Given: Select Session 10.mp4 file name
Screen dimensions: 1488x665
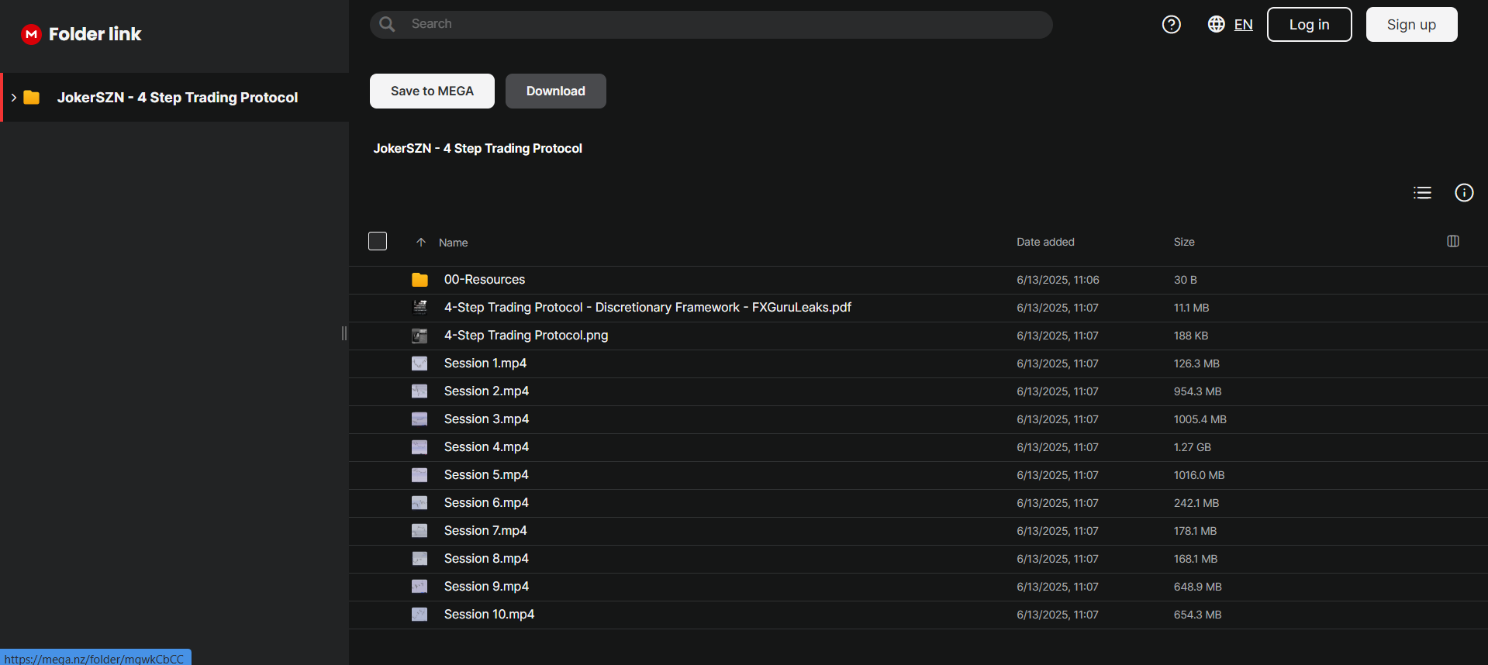Looking at the screenshot, I should coord(489,615).
